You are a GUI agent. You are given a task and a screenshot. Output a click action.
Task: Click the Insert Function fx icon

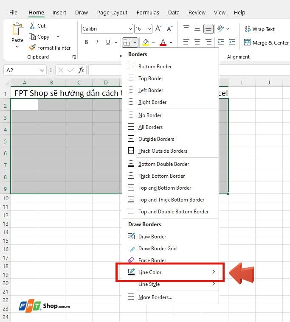pos(81,70)
